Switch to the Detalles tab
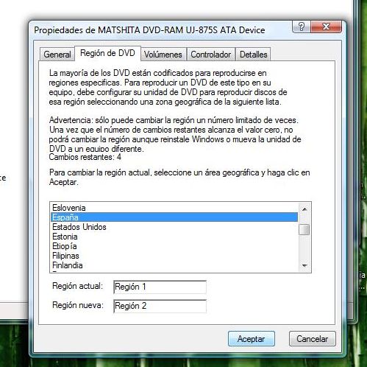The height and width of the screenshot is (367, 367). (253, 55)
